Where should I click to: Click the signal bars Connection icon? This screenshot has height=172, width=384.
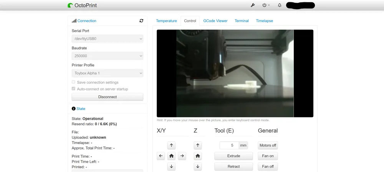[74, 21]
